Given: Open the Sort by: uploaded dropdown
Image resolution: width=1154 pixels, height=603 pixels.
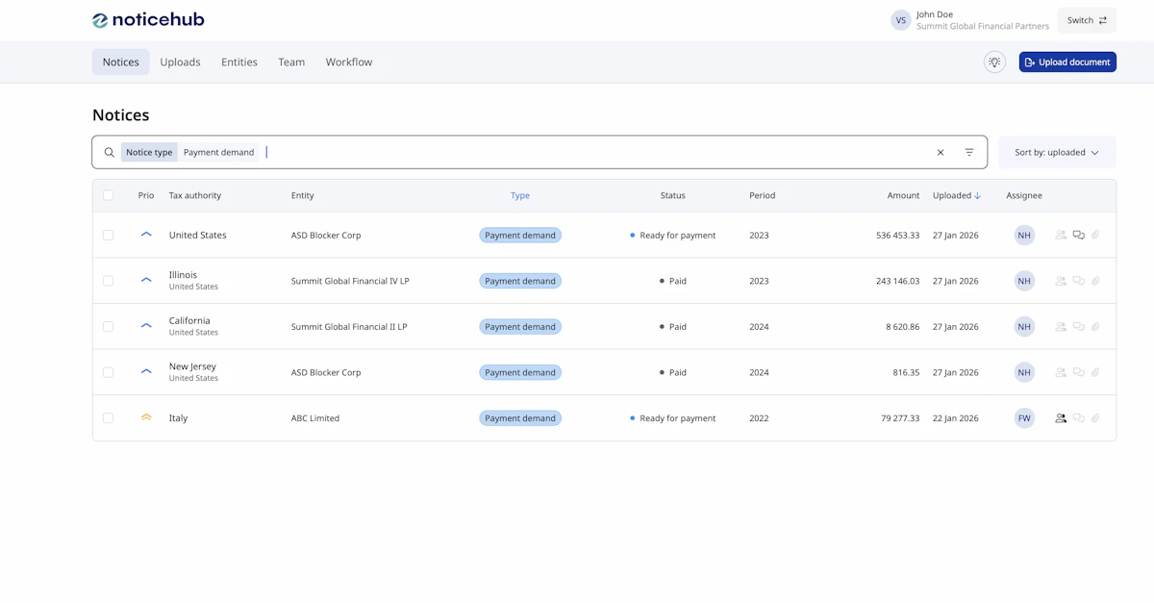Looking at the screenshot, I should (x=1056, y=152).
